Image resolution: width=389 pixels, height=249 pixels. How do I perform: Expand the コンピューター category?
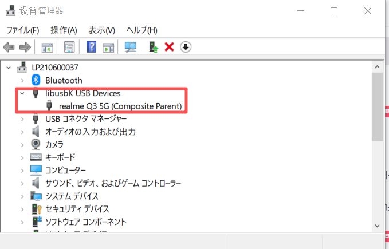coord(22,171)
